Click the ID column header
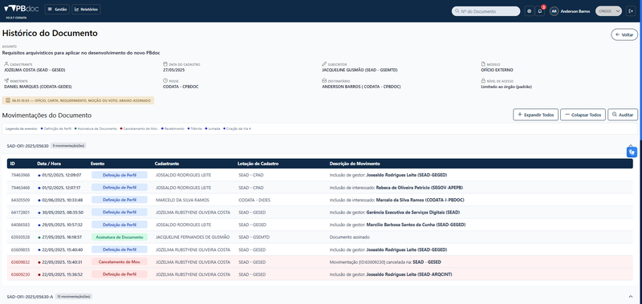The height and width of the screenshot is (304, 642). coord(13,164)
